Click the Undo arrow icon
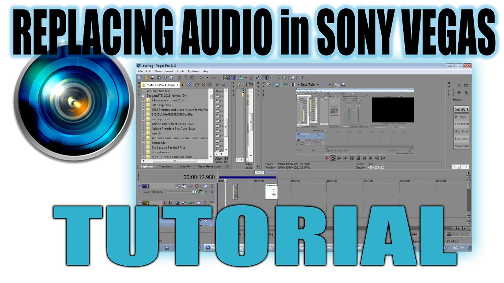Viewport: 504px width, 283px height. click(202, 78)
